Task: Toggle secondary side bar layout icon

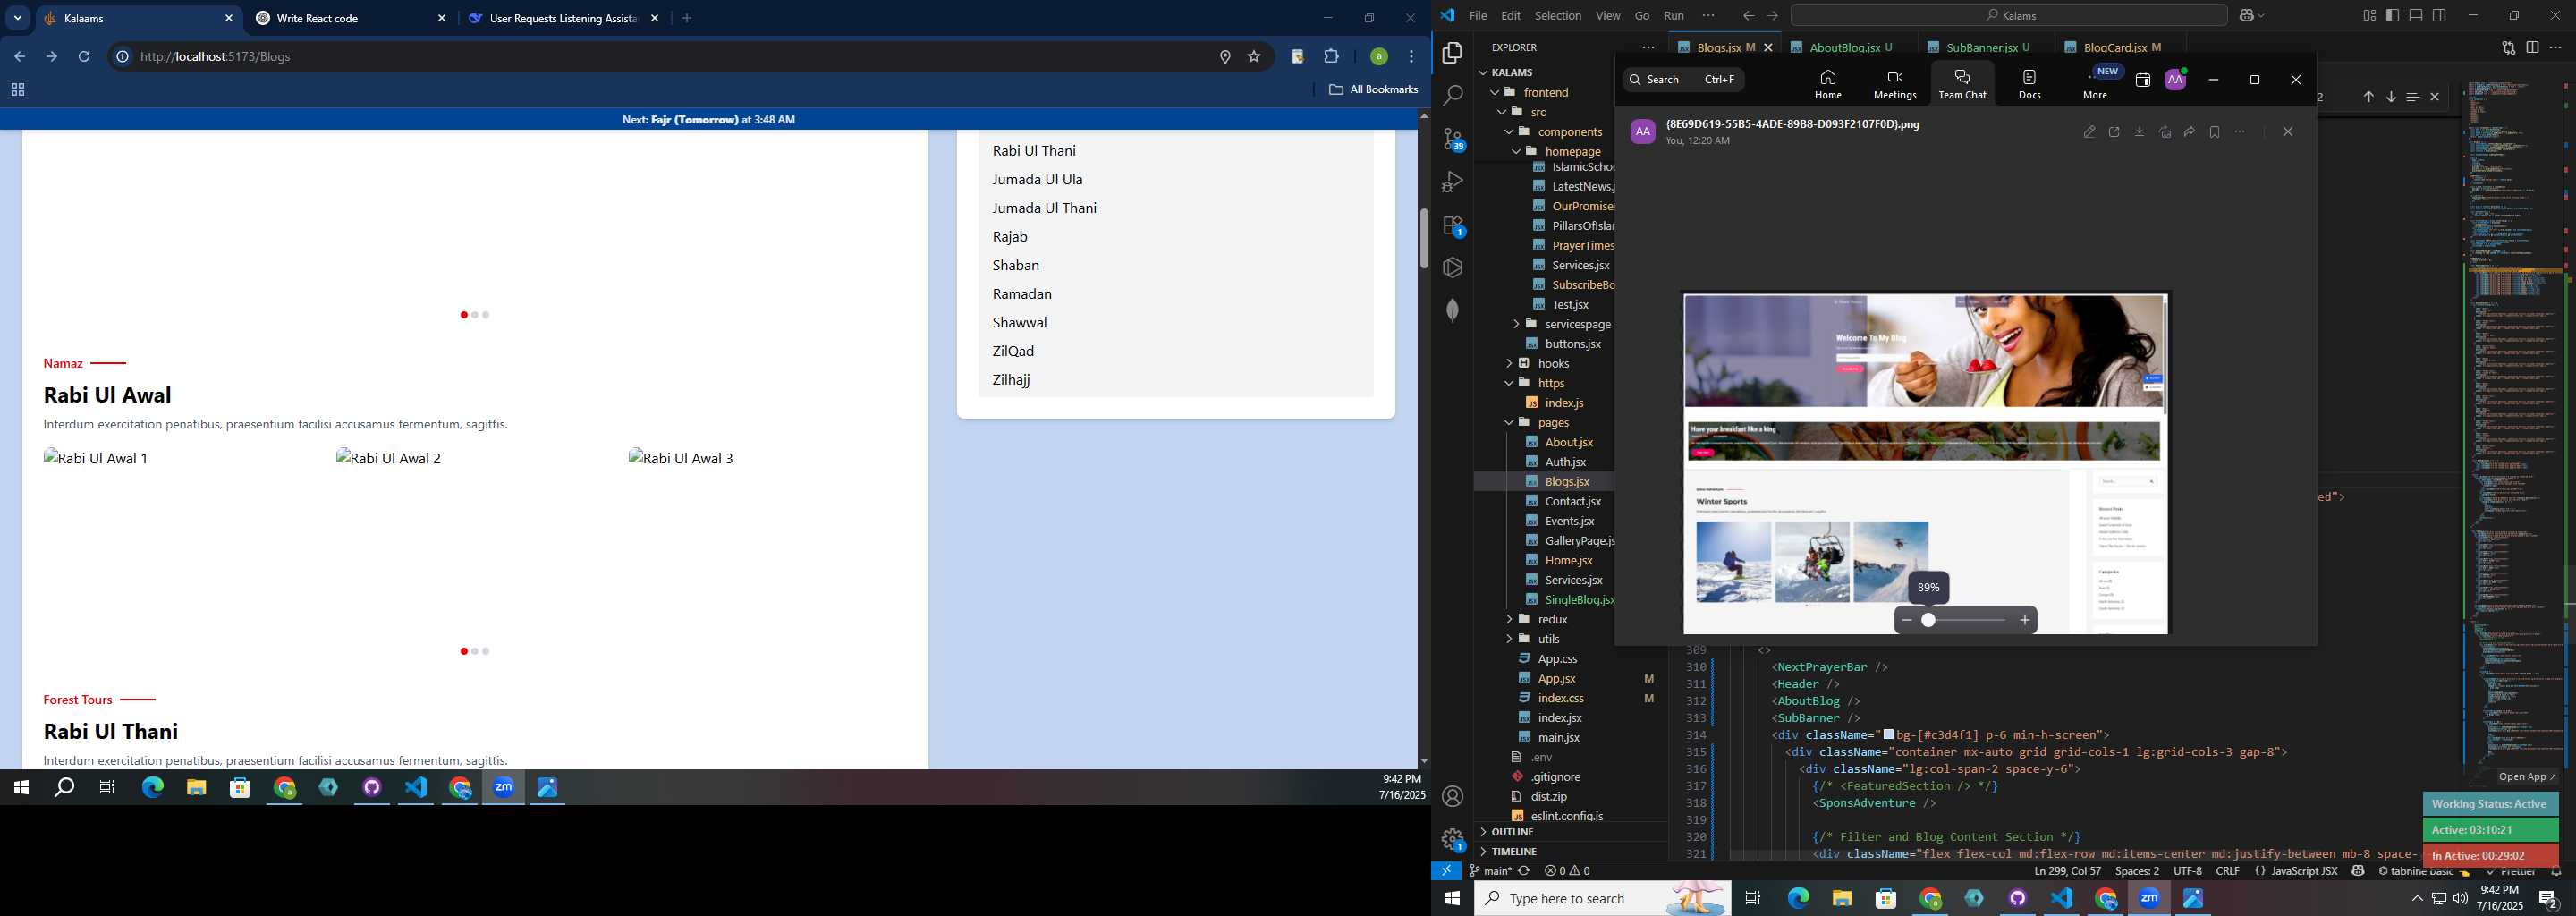Action: (2439, 15)
